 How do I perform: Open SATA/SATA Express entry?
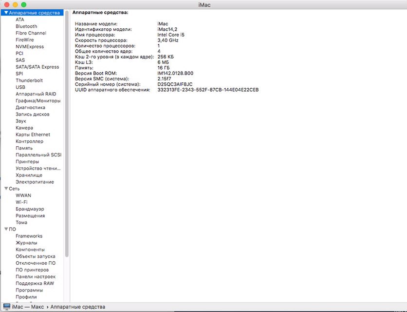point(37,67)
